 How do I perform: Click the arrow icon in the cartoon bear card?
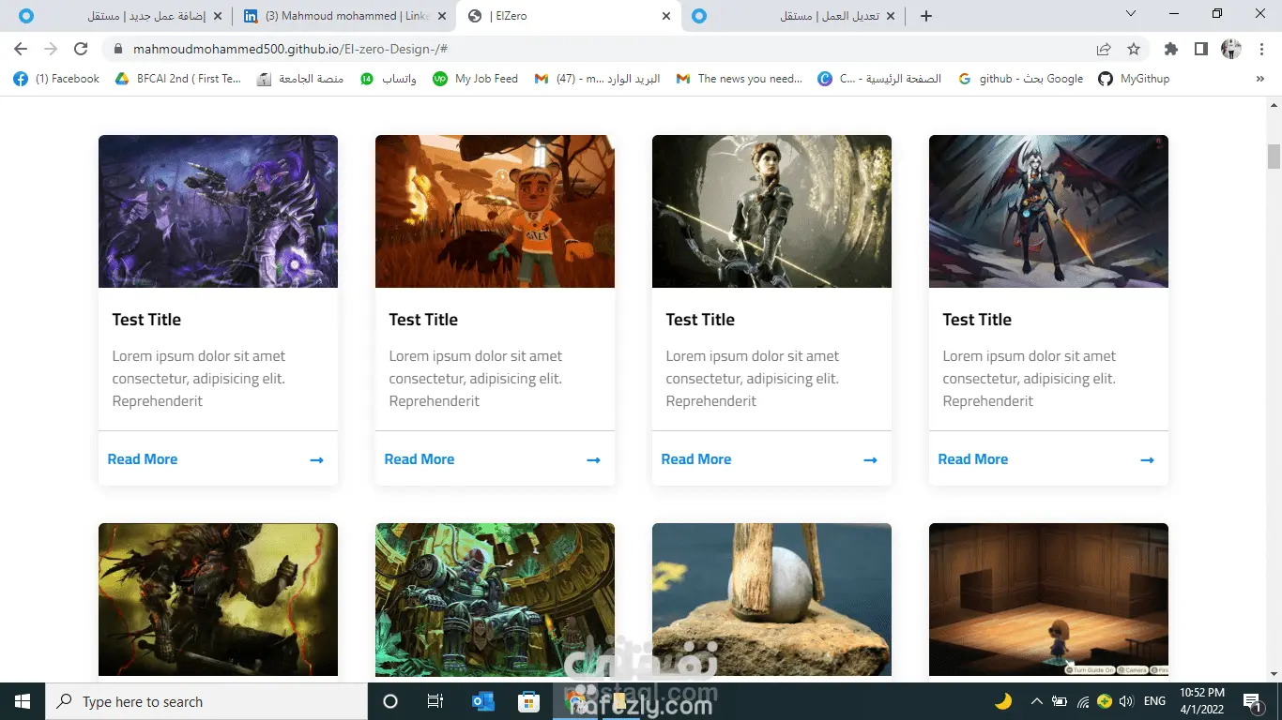pos(593,460)
